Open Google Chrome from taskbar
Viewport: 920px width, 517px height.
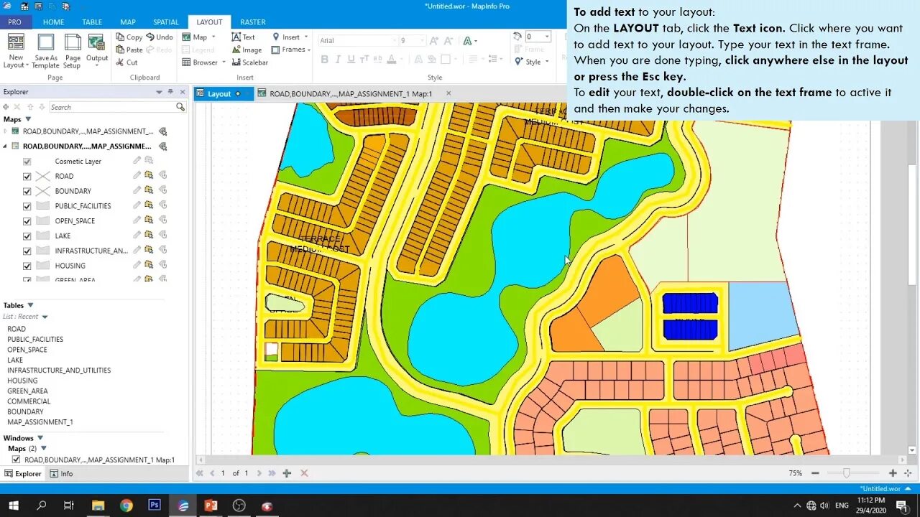pyautogui.click(x=126, y=506)
